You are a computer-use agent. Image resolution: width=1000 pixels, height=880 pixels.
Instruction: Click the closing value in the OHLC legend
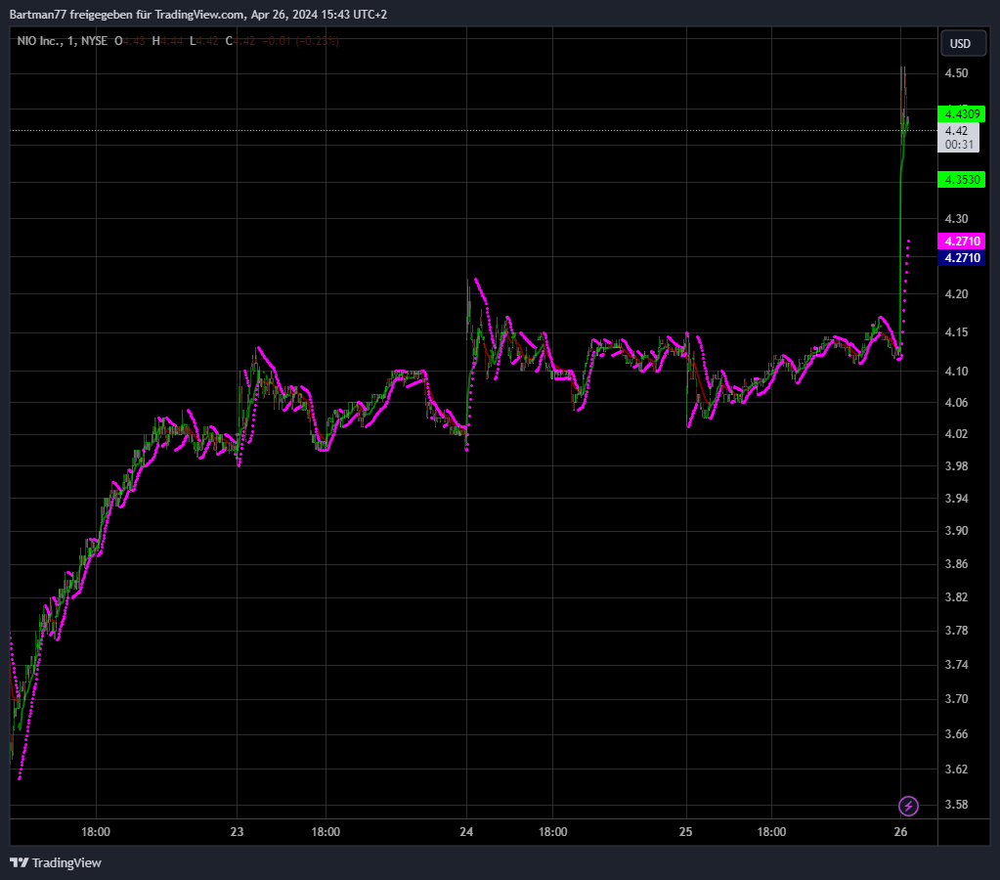tap(242, 41)
